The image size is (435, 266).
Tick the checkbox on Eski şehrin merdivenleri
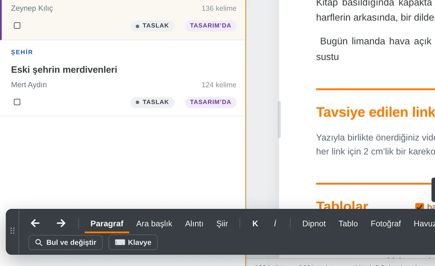point(17,102)
